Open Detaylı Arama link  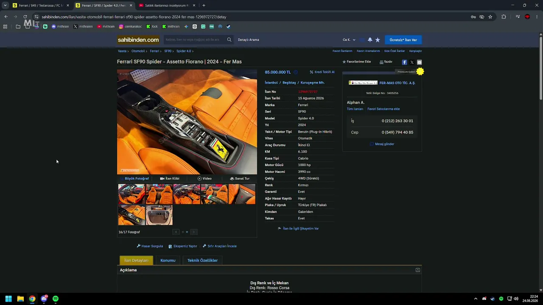pos(248,40)
